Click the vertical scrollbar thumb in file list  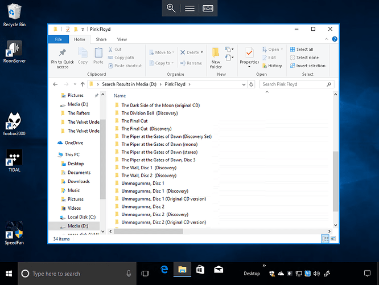335,181
